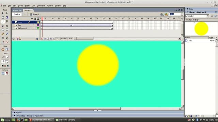Select the Text tool
218x122 pixels.
pos(7,26)
